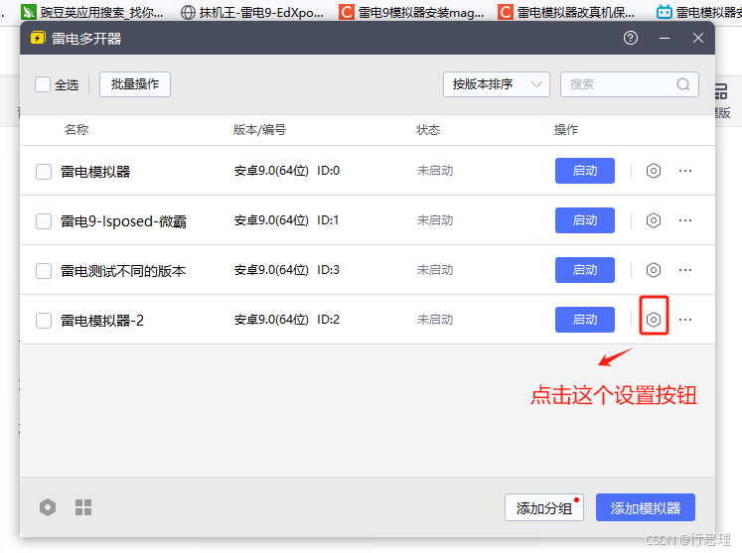Switch to the last 雷电模拟器 browser tab
The width and height of the screenshot is (742, 553).
point(699,12)
